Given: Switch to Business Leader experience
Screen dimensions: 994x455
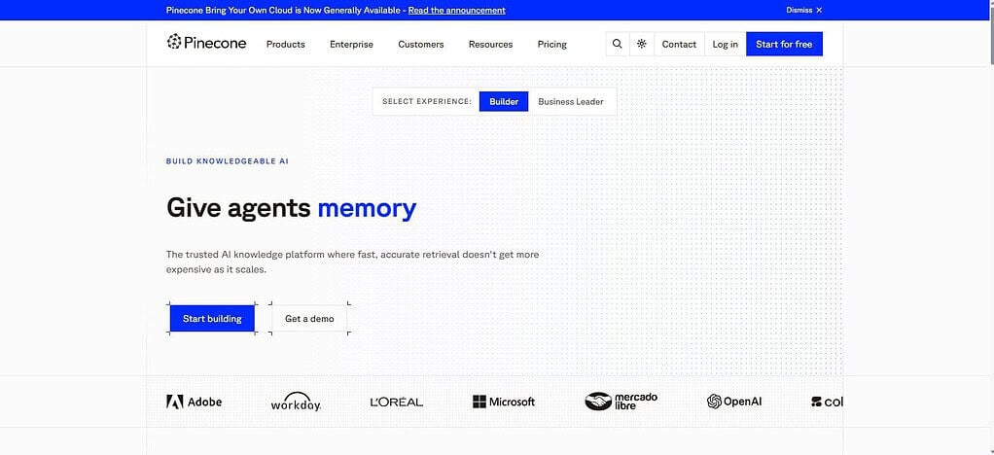Looking at the screenshot, I should (x=571, y=101).
